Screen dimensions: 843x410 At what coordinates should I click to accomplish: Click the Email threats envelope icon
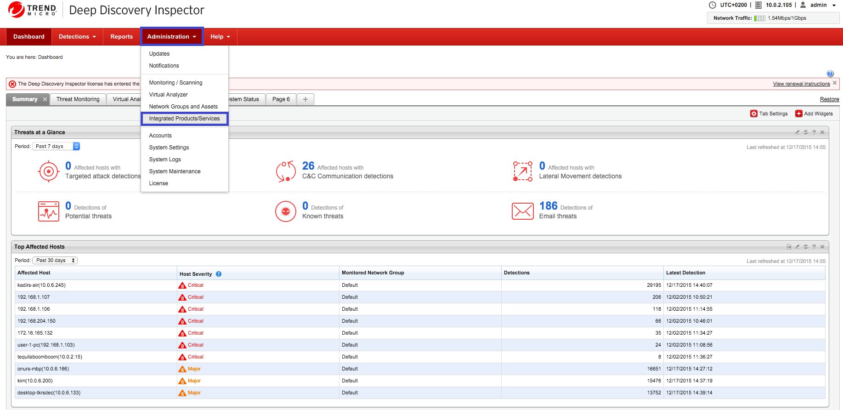click(523, 211)
